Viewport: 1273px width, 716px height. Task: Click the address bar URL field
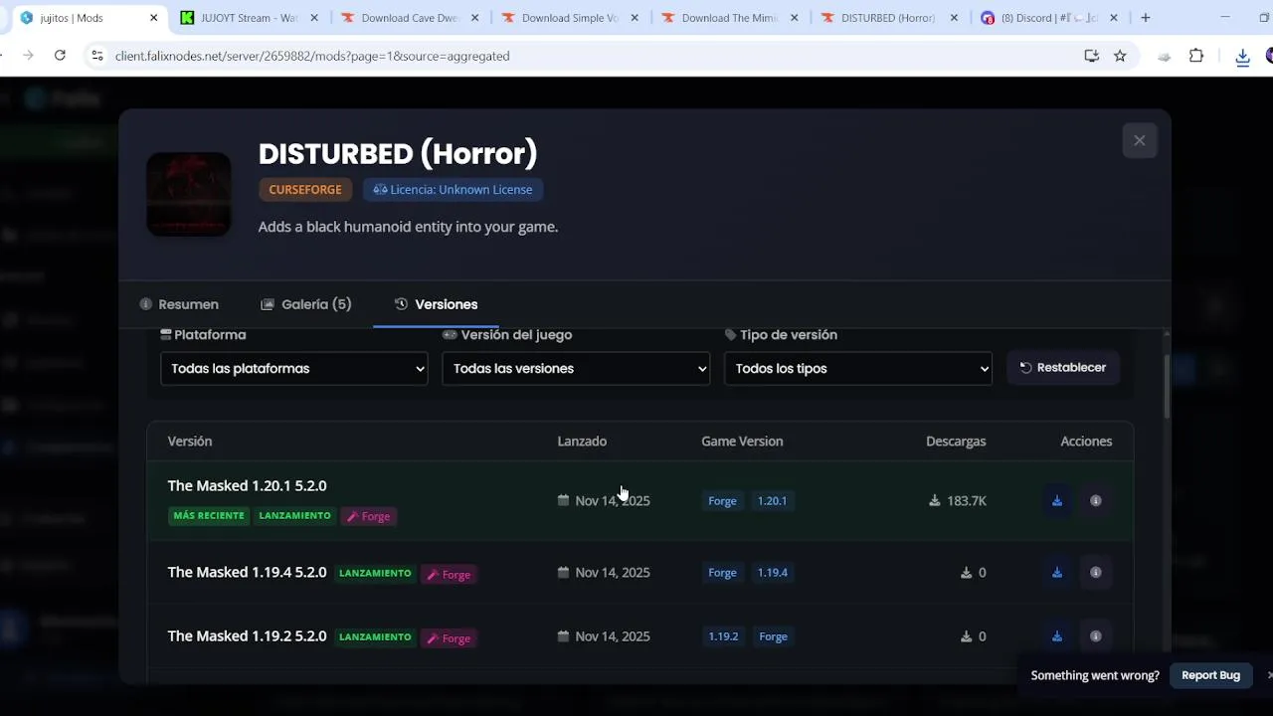click(x=587, y=56)
